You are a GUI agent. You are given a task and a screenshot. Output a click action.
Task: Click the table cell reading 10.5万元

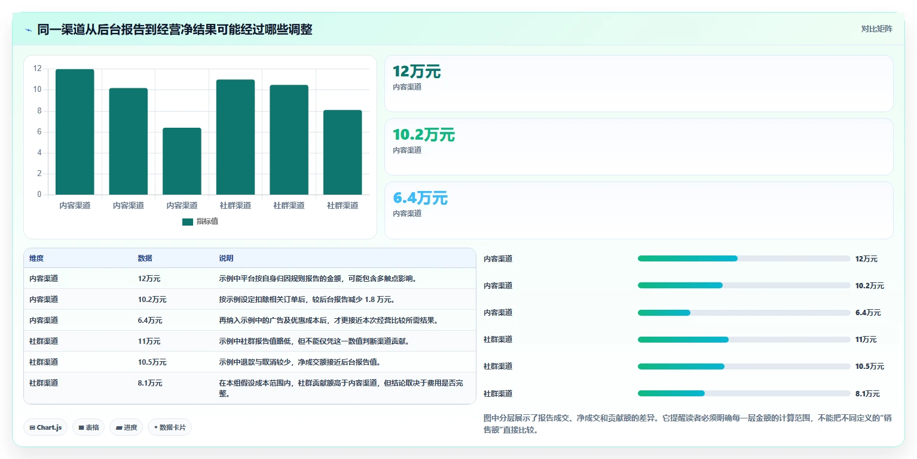click(152, 362)
